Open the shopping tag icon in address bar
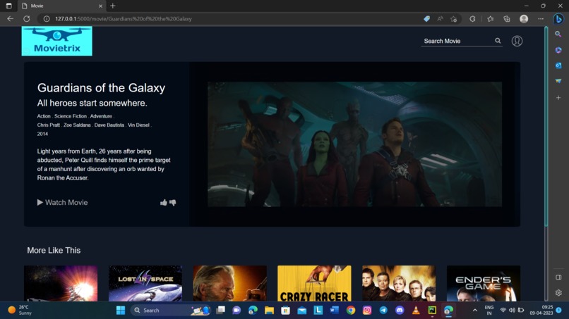Image resolution: width=569 pixels, height=319 pixels. pyautogui.click(x=426, y=19)
